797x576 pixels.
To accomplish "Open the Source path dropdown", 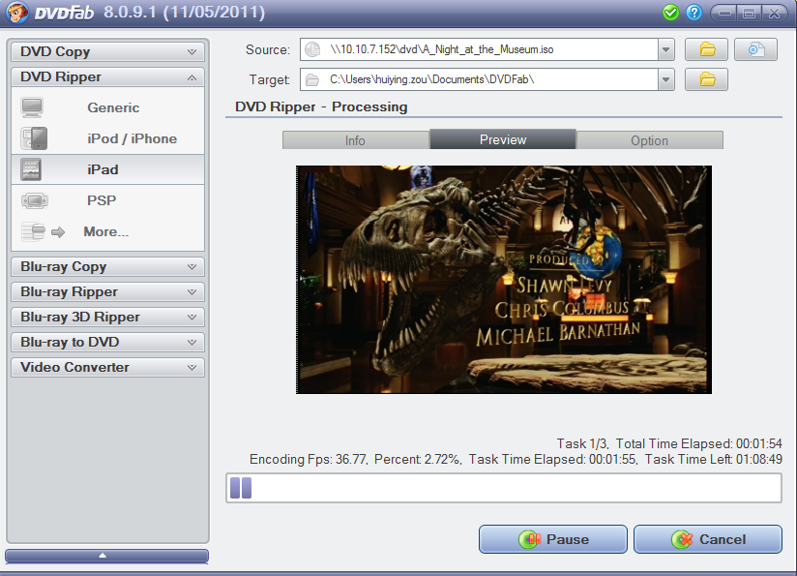I will pos(665,49).
